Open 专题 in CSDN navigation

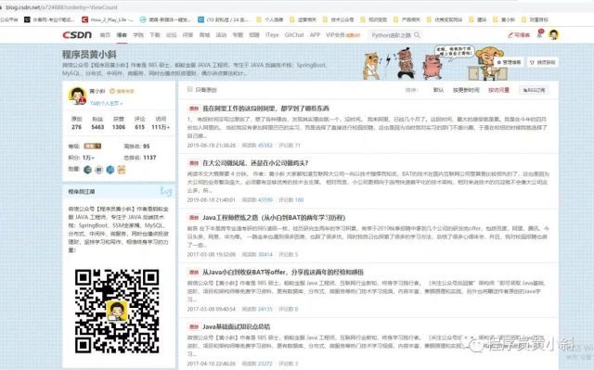[x=238, y=35]
